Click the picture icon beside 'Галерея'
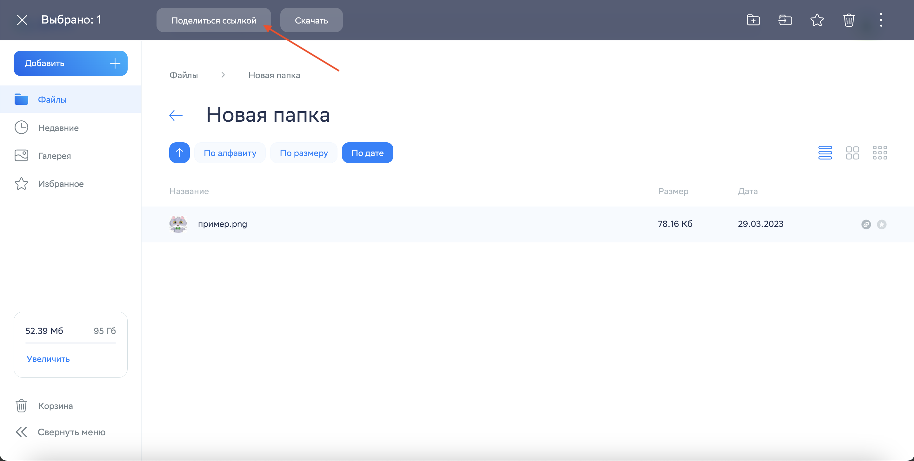The height and width of the screenshot is (461, 914). pyautogui.click(x=21, y=155)
